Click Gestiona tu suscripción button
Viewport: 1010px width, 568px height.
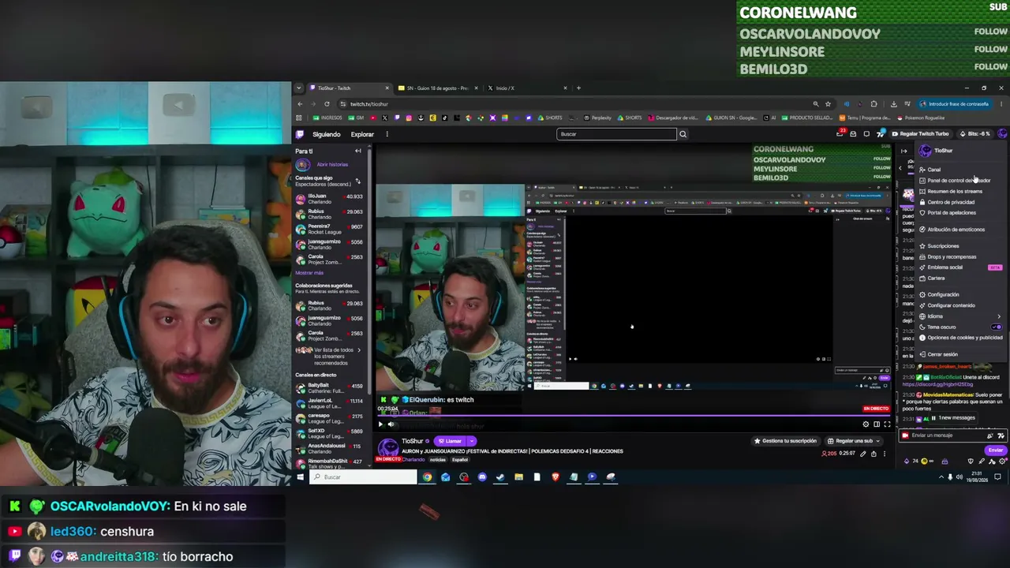click(785, 441)
